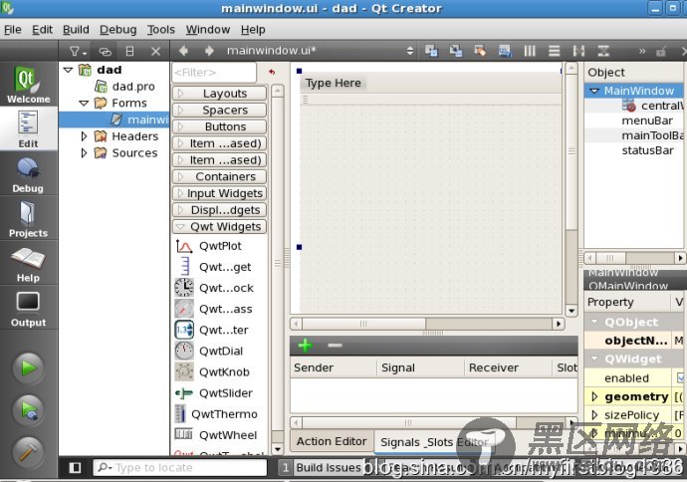The width and height of the screenshot is (687, 482).
Task: Apply horizontal splitter layout
Action: tap(578, 51)
